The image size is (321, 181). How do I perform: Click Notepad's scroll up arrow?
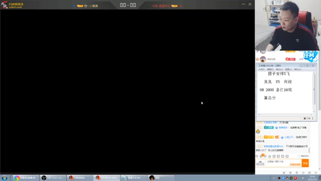pyautogui.click(x=314, y=73)
